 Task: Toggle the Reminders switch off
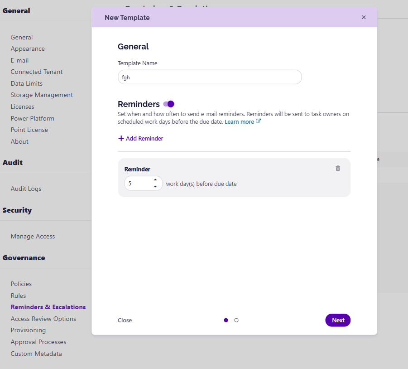(x=168, y=104)
